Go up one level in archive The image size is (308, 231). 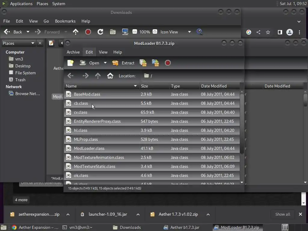(98, 76)
